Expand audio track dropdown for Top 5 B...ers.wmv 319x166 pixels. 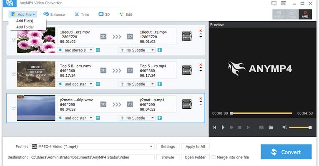[x=91, y=84]
